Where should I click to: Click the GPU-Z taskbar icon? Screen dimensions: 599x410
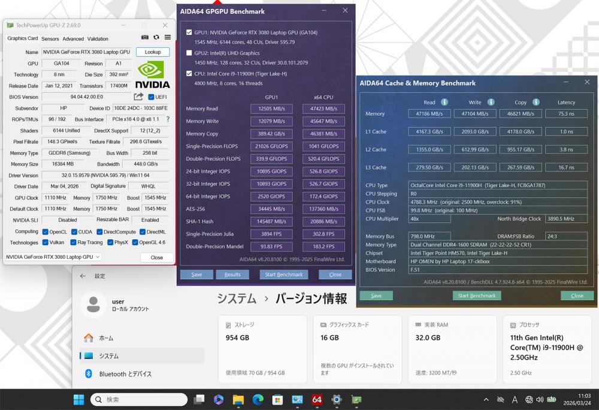pos(356,400)
